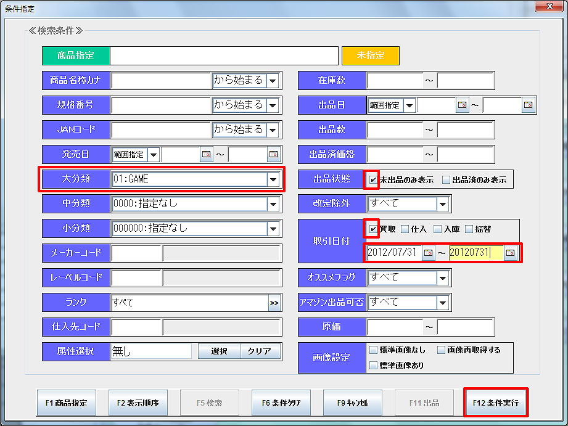Expand the 大分類 dropdown showing 01:GAME
The image size is (568, 426).
pyautogui.click(x=273, y=179)
